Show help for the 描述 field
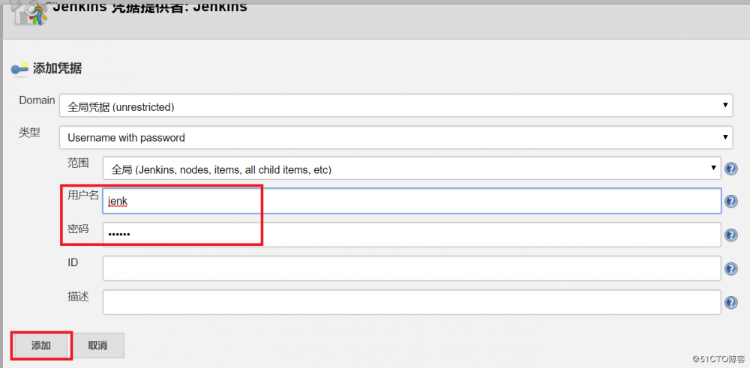 point(731,303)
